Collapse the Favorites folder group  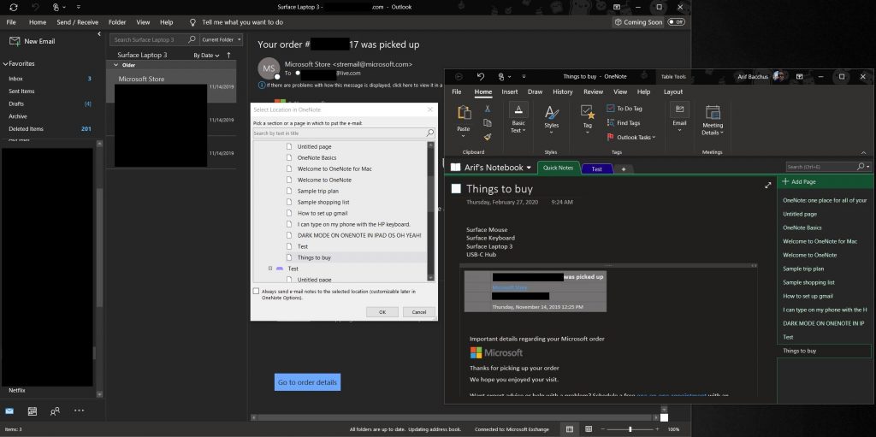(6, 63)
